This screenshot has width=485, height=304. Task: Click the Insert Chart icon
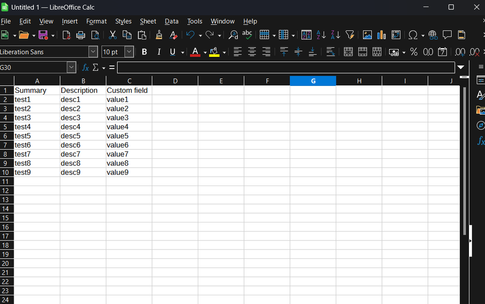click(x=381, y=35)
